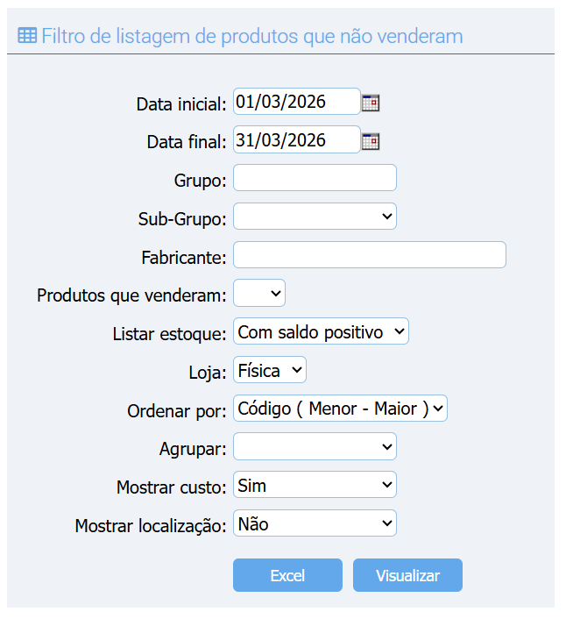Open the Ordenar por dropdown
The image size is (566, 633).
pos(340,409)
